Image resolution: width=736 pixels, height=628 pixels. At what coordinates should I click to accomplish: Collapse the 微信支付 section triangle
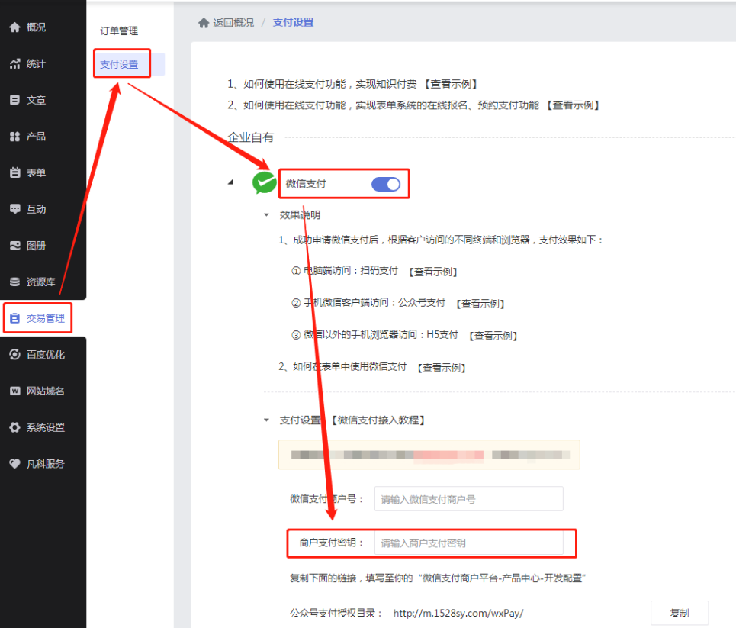(x=231, y=182)
